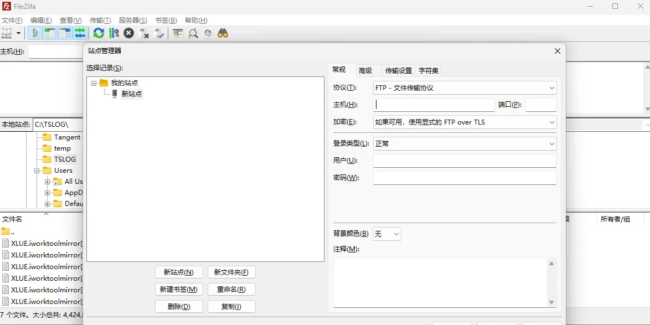
Task: Click the green refresh file lists icon
Action: [99, 33]
